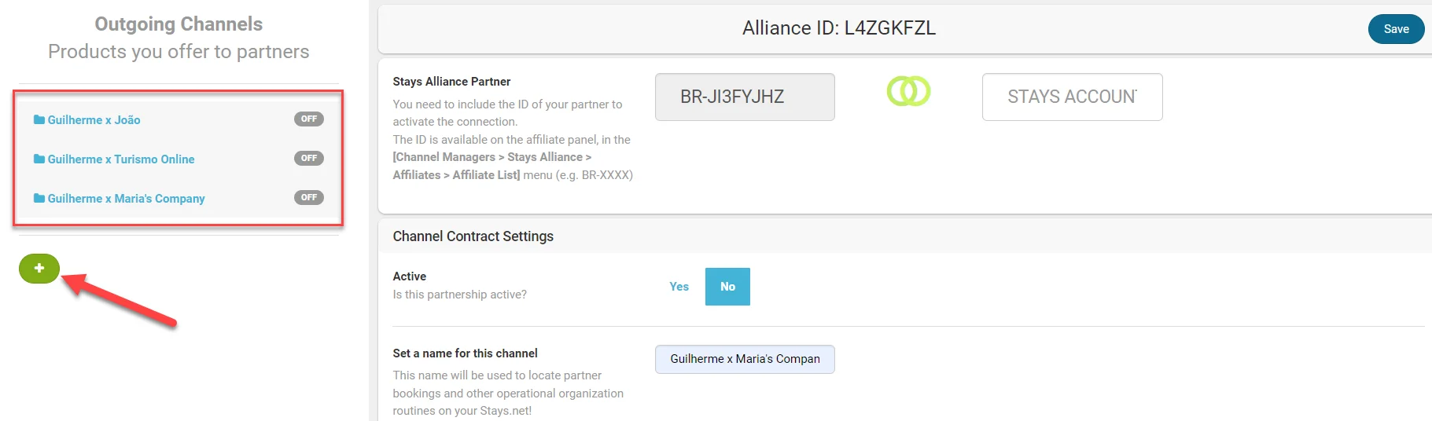Viewport: 1432px width, 421px height.
Task: Set partnership Active to Yes
Action: [679, 287]
